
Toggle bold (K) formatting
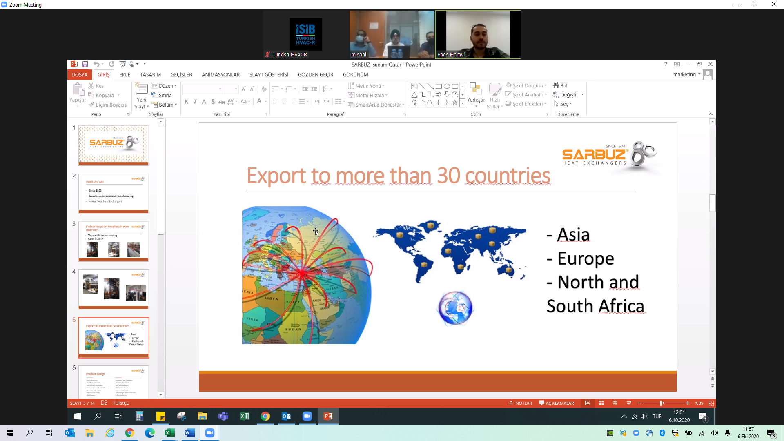coord(186,102)
